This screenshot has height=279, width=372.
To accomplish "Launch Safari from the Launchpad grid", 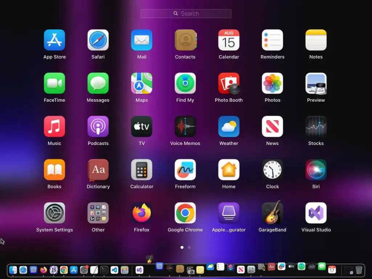I will (98, 40).
